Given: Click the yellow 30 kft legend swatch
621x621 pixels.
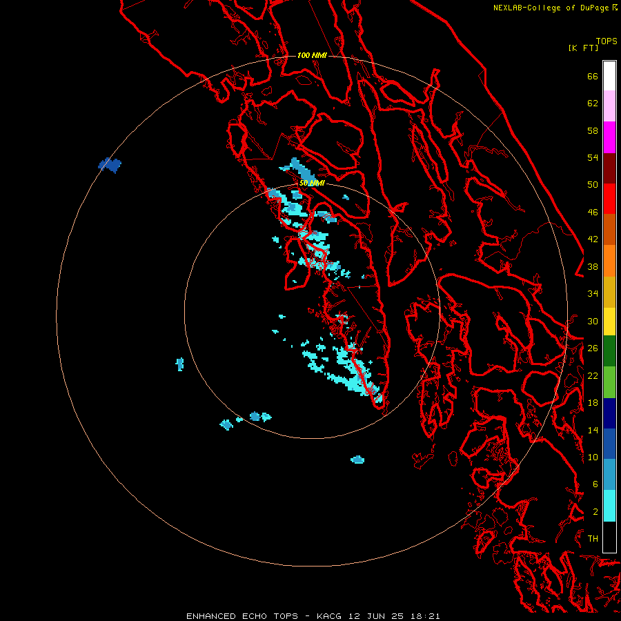Looking at the screenshot, I should pos(609,322).
